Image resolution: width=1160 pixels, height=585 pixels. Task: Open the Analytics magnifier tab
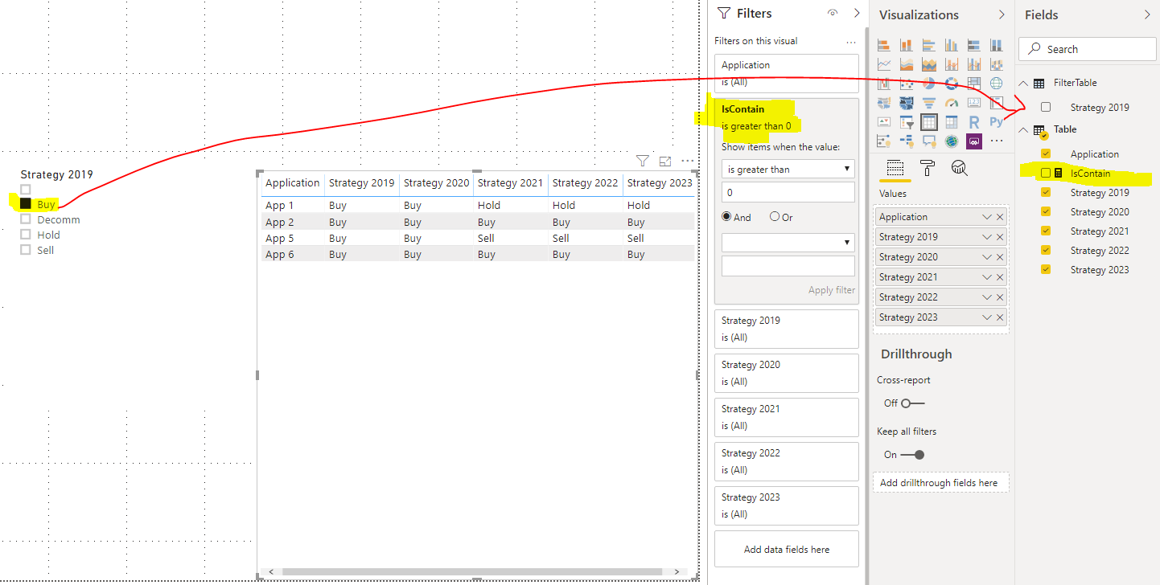959,168
